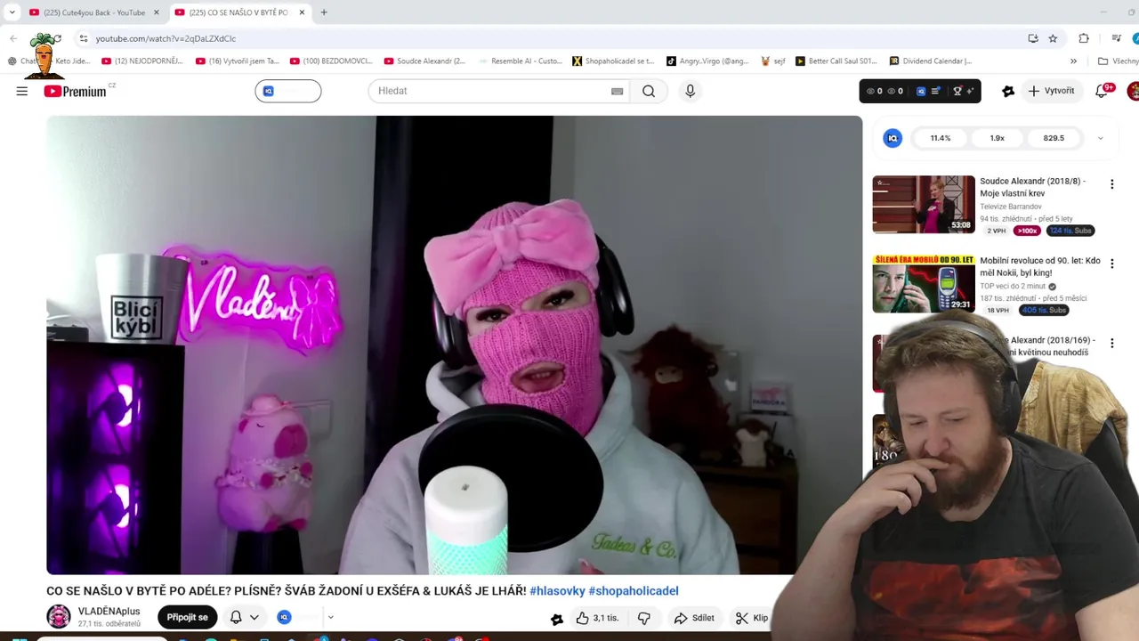Open Better Call Saul S01 bookmark

click(836, 61)
